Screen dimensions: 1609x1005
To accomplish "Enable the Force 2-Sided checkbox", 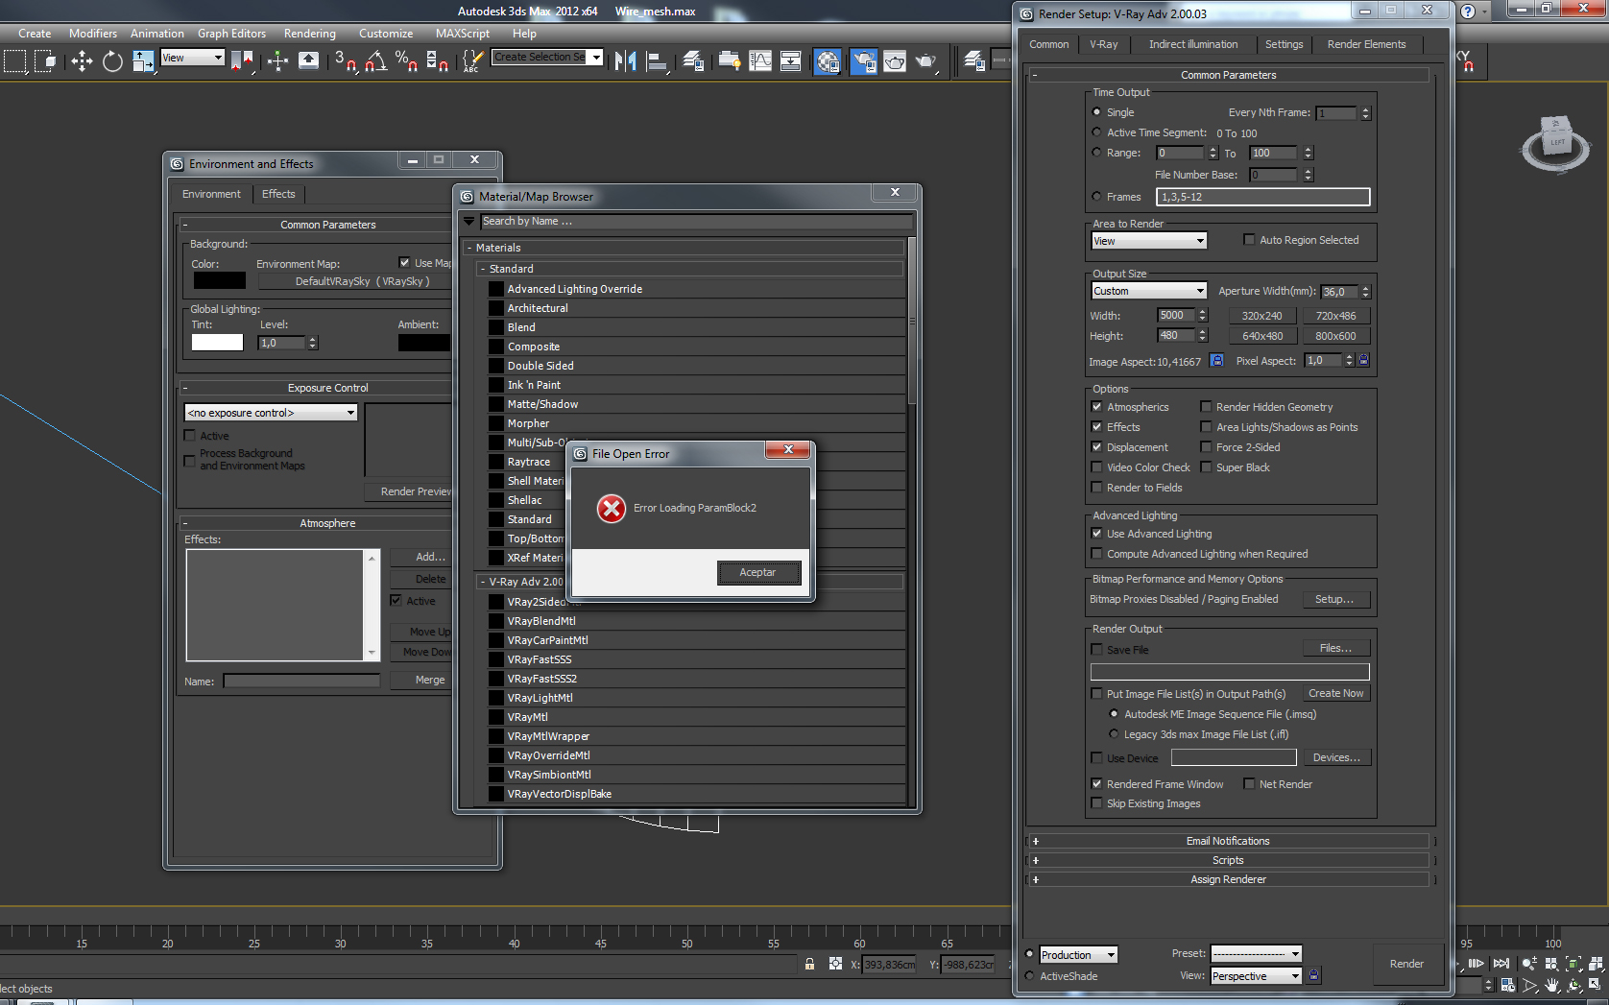I will tap(1206, 447).
